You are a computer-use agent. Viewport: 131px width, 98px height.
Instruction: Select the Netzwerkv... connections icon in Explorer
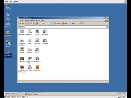37,59
